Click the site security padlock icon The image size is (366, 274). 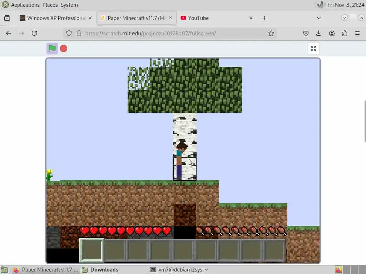click(79, 33)
